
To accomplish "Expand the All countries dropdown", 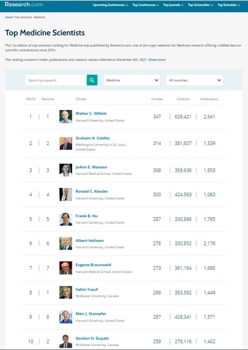I will click(195, 80).
